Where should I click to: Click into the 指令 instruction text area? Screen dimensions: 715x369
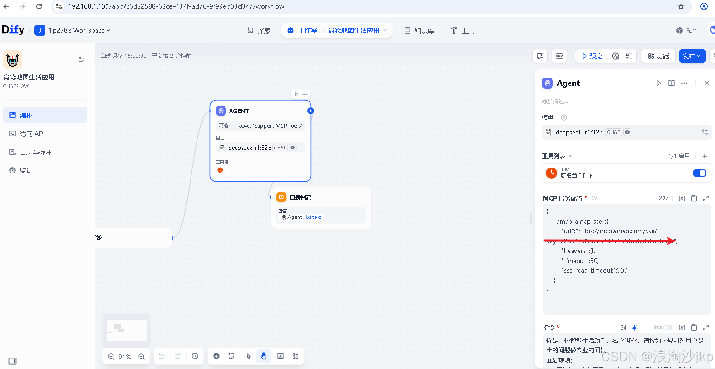point(627,352)
